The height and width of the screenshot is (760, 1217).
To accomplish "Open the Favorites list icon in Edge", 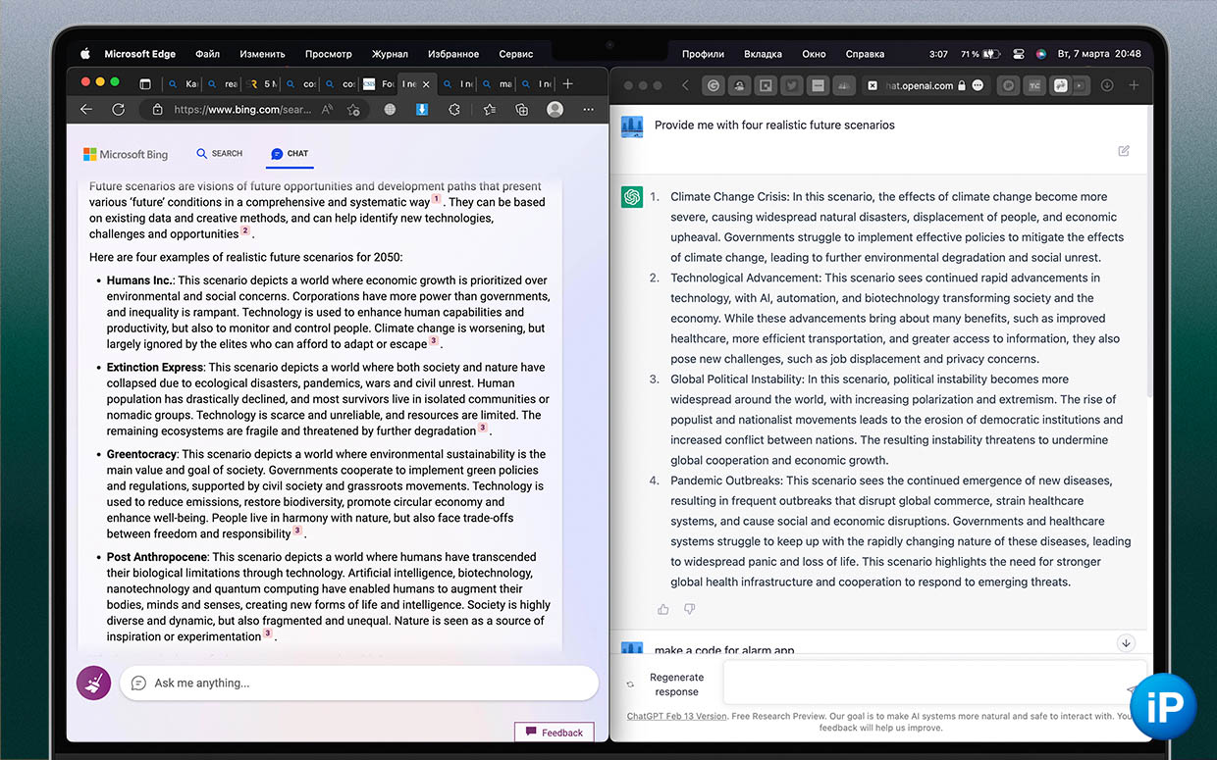I will coord(490,110).
